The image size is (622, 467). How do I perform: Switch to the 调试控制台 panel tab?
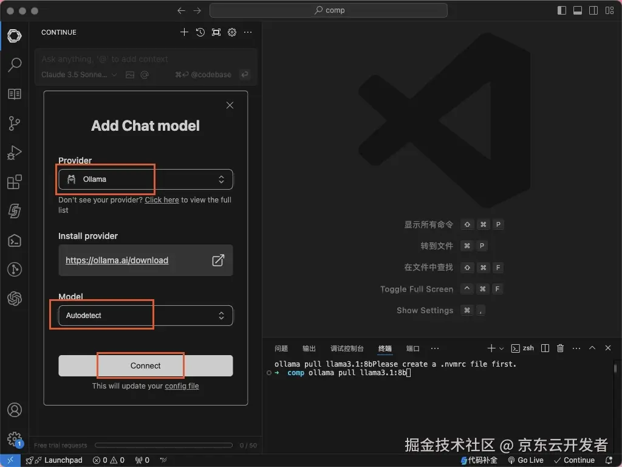pos(347,348)
